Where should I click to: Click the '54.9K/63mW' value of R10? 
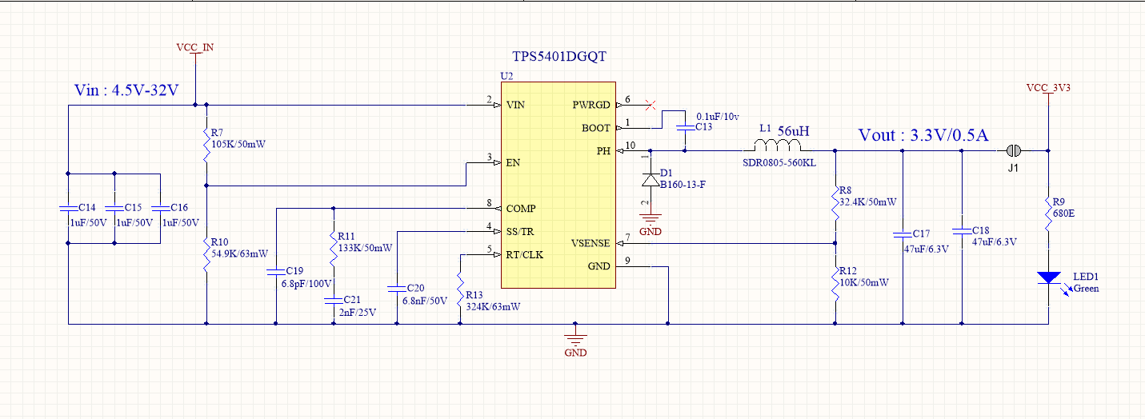click(x=241, y=253)
